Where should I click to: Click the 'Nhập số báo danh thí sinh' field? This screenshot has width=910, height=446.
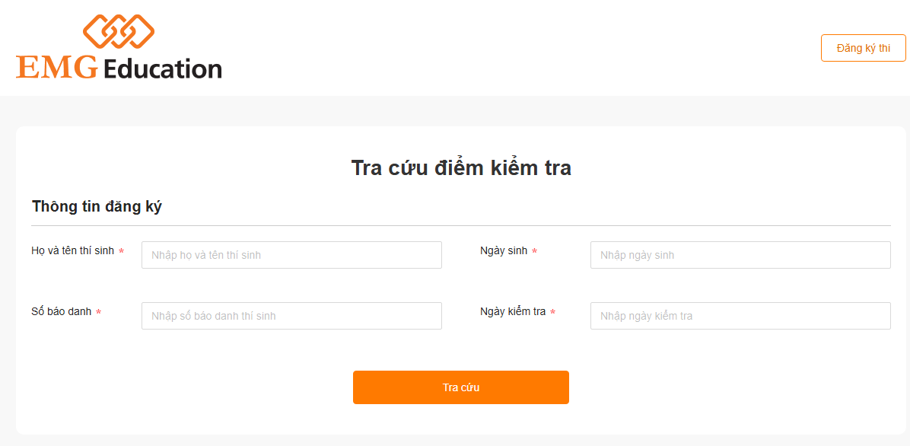click(291, 315)
